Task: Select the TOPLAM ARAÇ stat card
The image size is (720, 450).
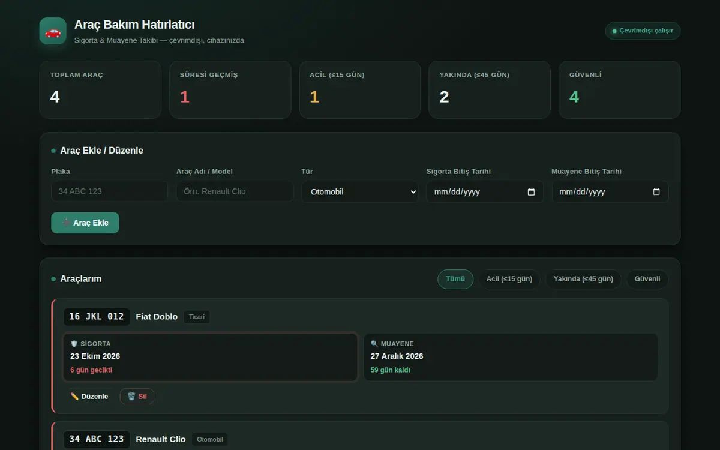Action: point(100,89)
